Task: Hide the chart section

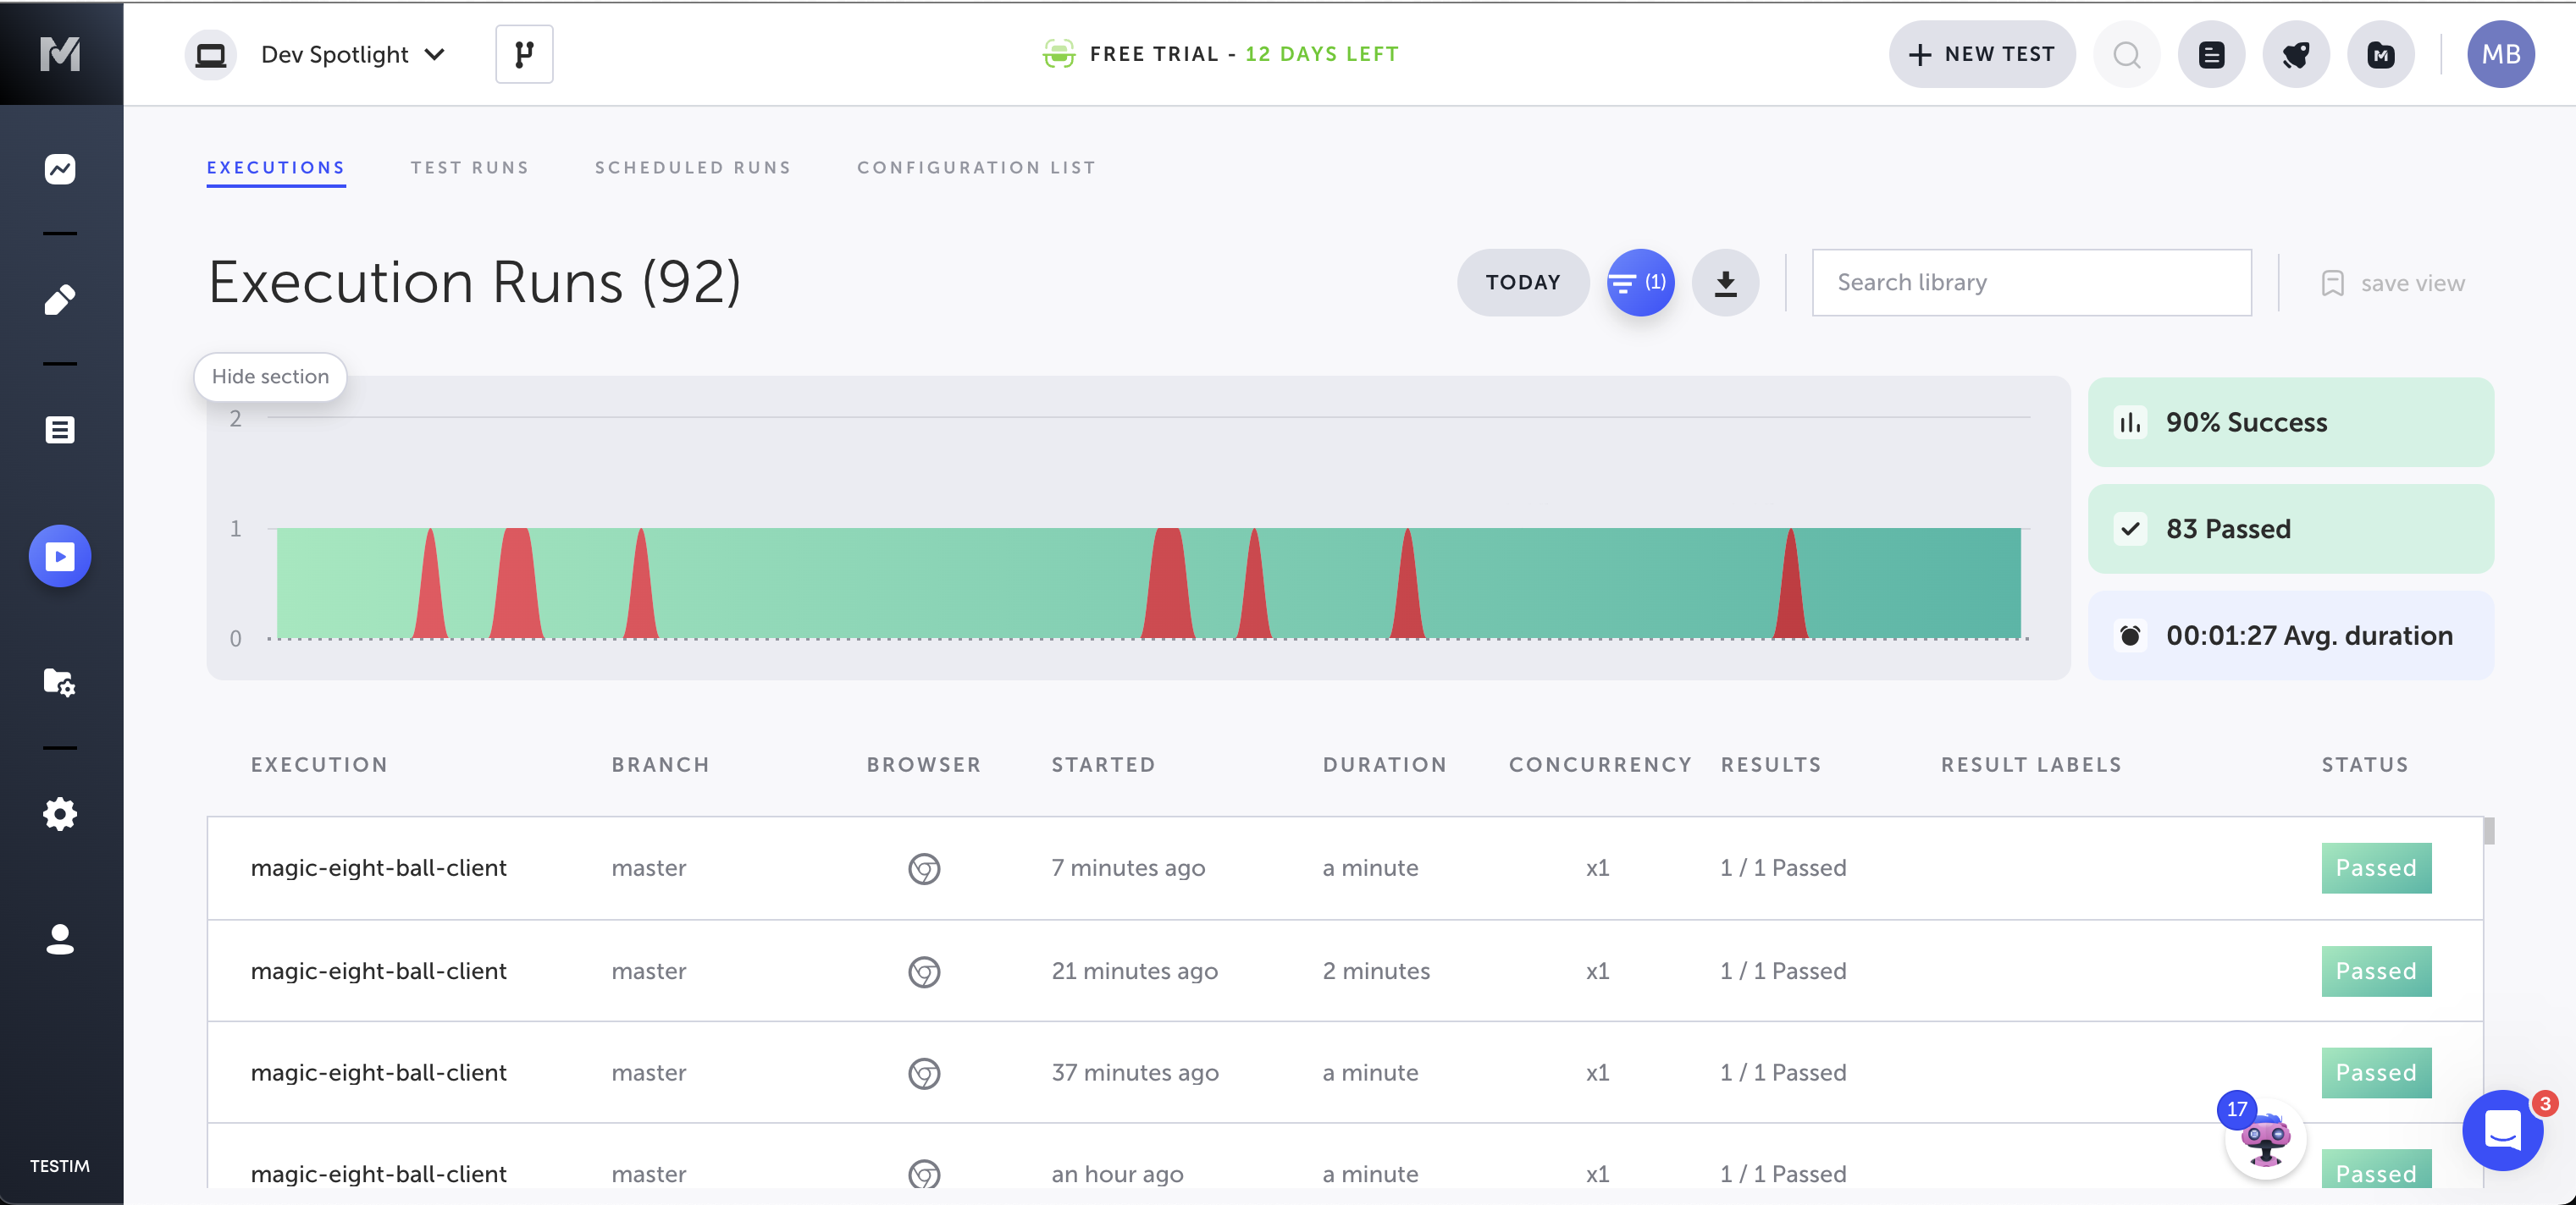Action: pos(270,377)
